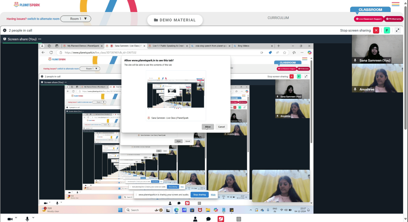Open nested more options beside shared Screen share (You)
This screenshot has height=222, width=408.
[65, 82]
